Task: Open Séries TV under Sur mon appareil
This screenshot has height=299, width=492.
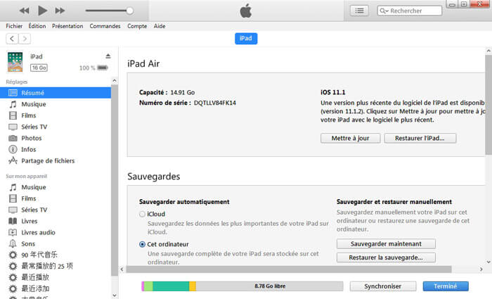Action: [x=56, y=210]
